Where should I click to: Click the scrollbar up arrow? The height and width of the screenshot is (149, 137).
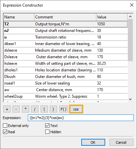pyautogui.click(x=130, y=16)
